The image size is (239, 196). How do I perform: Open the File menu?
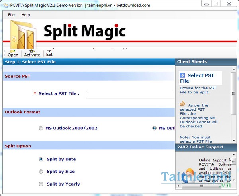(x=11, y=15)
